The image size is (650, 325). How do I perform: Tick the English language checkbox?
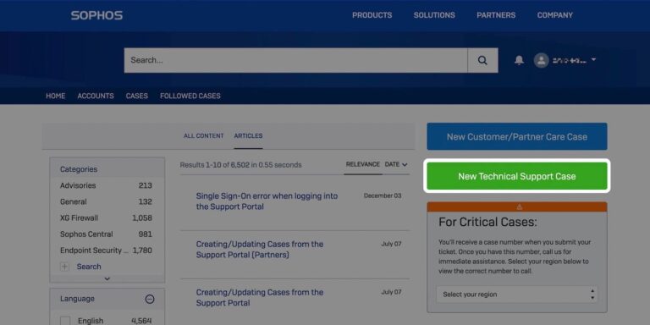pyautogui.click(x=65, y=321)
